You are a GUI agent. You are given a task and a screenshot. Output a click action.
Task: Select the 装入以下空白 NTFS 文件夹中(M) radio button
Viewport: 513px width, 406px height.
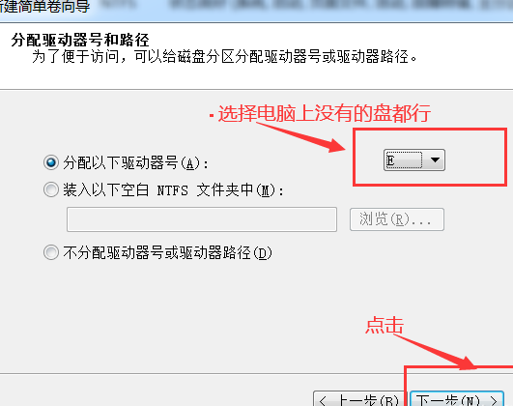(x=51, y=189)
